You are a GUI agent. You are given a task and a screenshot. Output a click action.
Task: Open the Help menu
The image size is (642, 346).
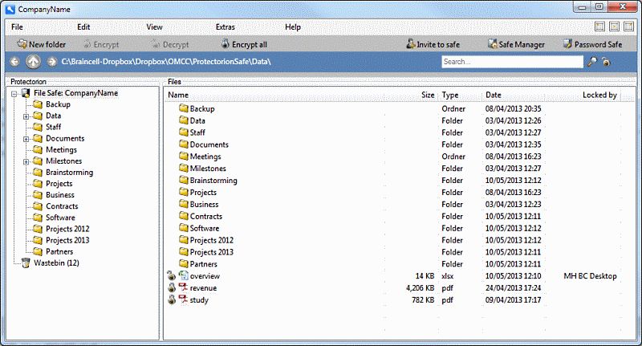point(293,27)
